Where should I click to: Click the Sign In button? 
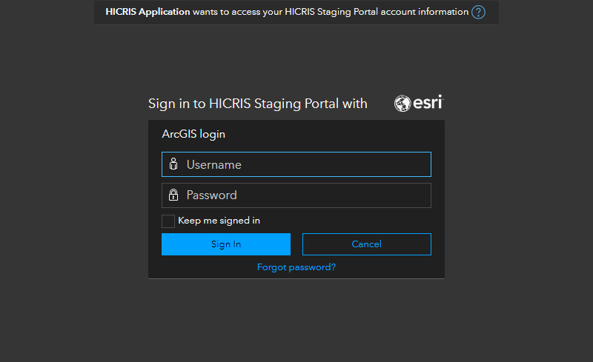(226, 244)
